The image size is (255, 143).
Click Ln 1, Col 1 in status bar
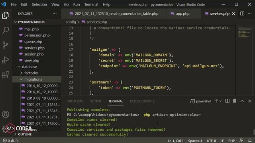(176, 141)
